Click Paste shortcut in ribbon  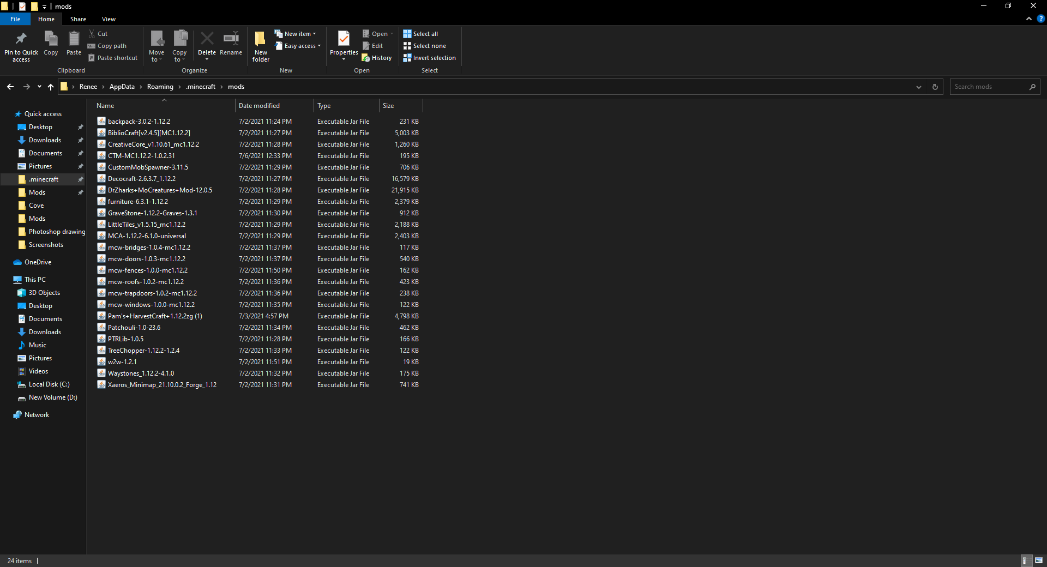point(112,58)
